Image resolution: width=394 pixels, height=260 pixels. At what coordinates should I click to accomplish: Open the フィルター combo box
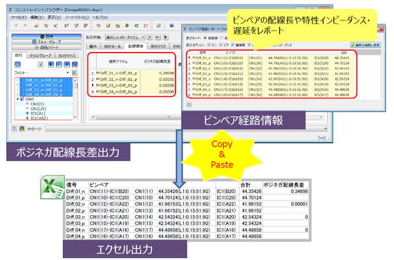(x=51, y=73)
